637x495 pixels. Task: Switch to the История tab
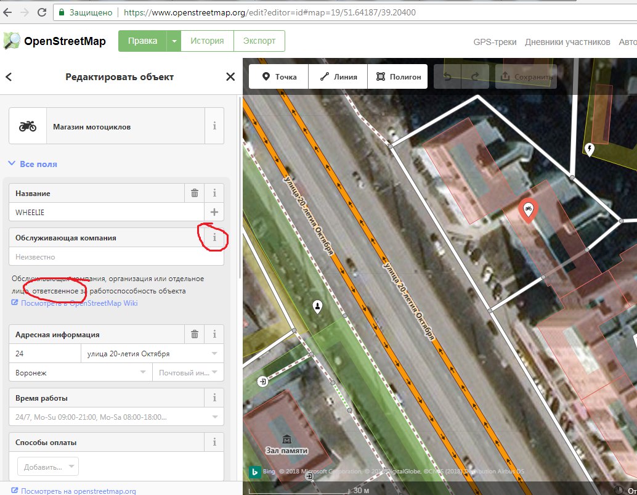click(207, 41)
